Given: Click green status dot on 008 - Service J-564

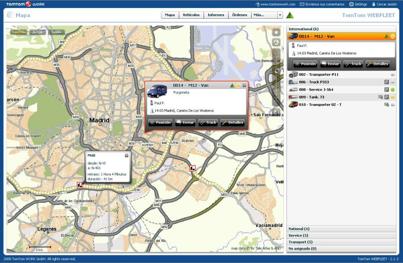Looking at the screenshot, I should pos(393,90).
